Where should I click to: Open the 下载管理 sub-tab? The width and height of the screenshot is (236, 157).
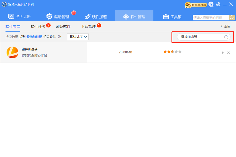(x=88, y=26)
